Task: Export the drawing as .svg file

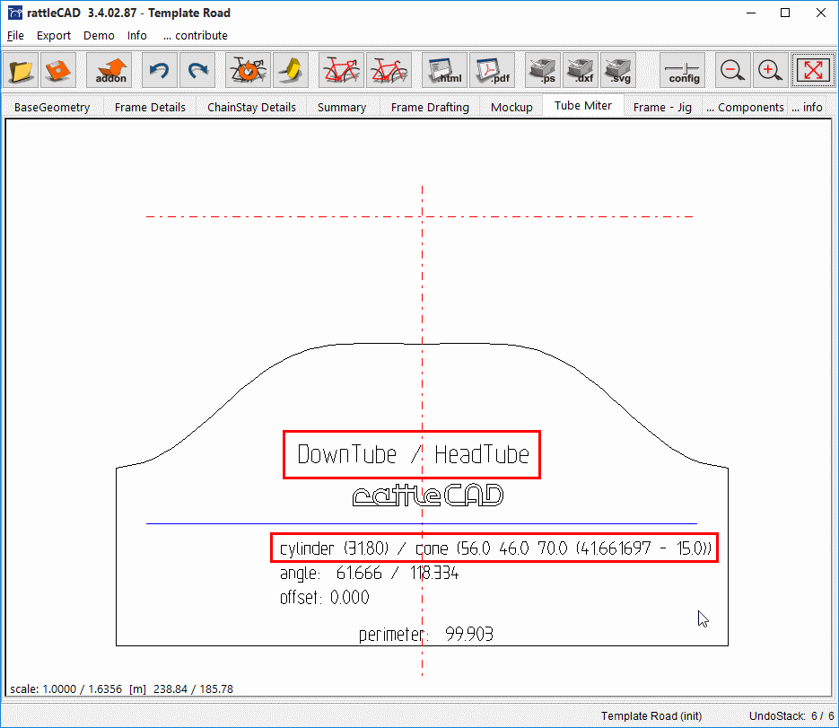Action: (618, 70)
